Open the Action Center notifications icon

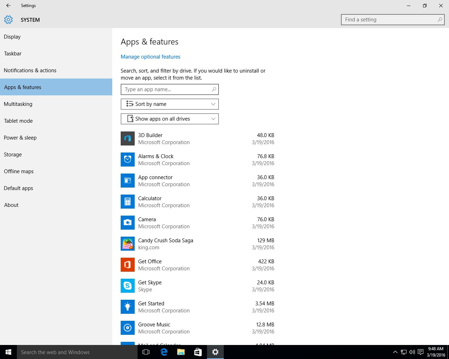(x=420, y=352)
